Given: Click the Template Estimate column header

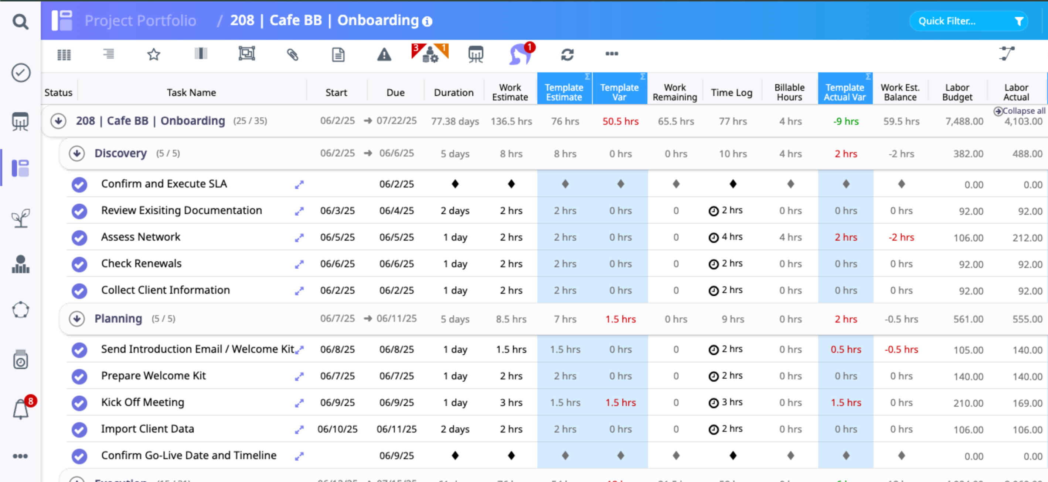Looking at the screenshot, I should coord(564,92).
